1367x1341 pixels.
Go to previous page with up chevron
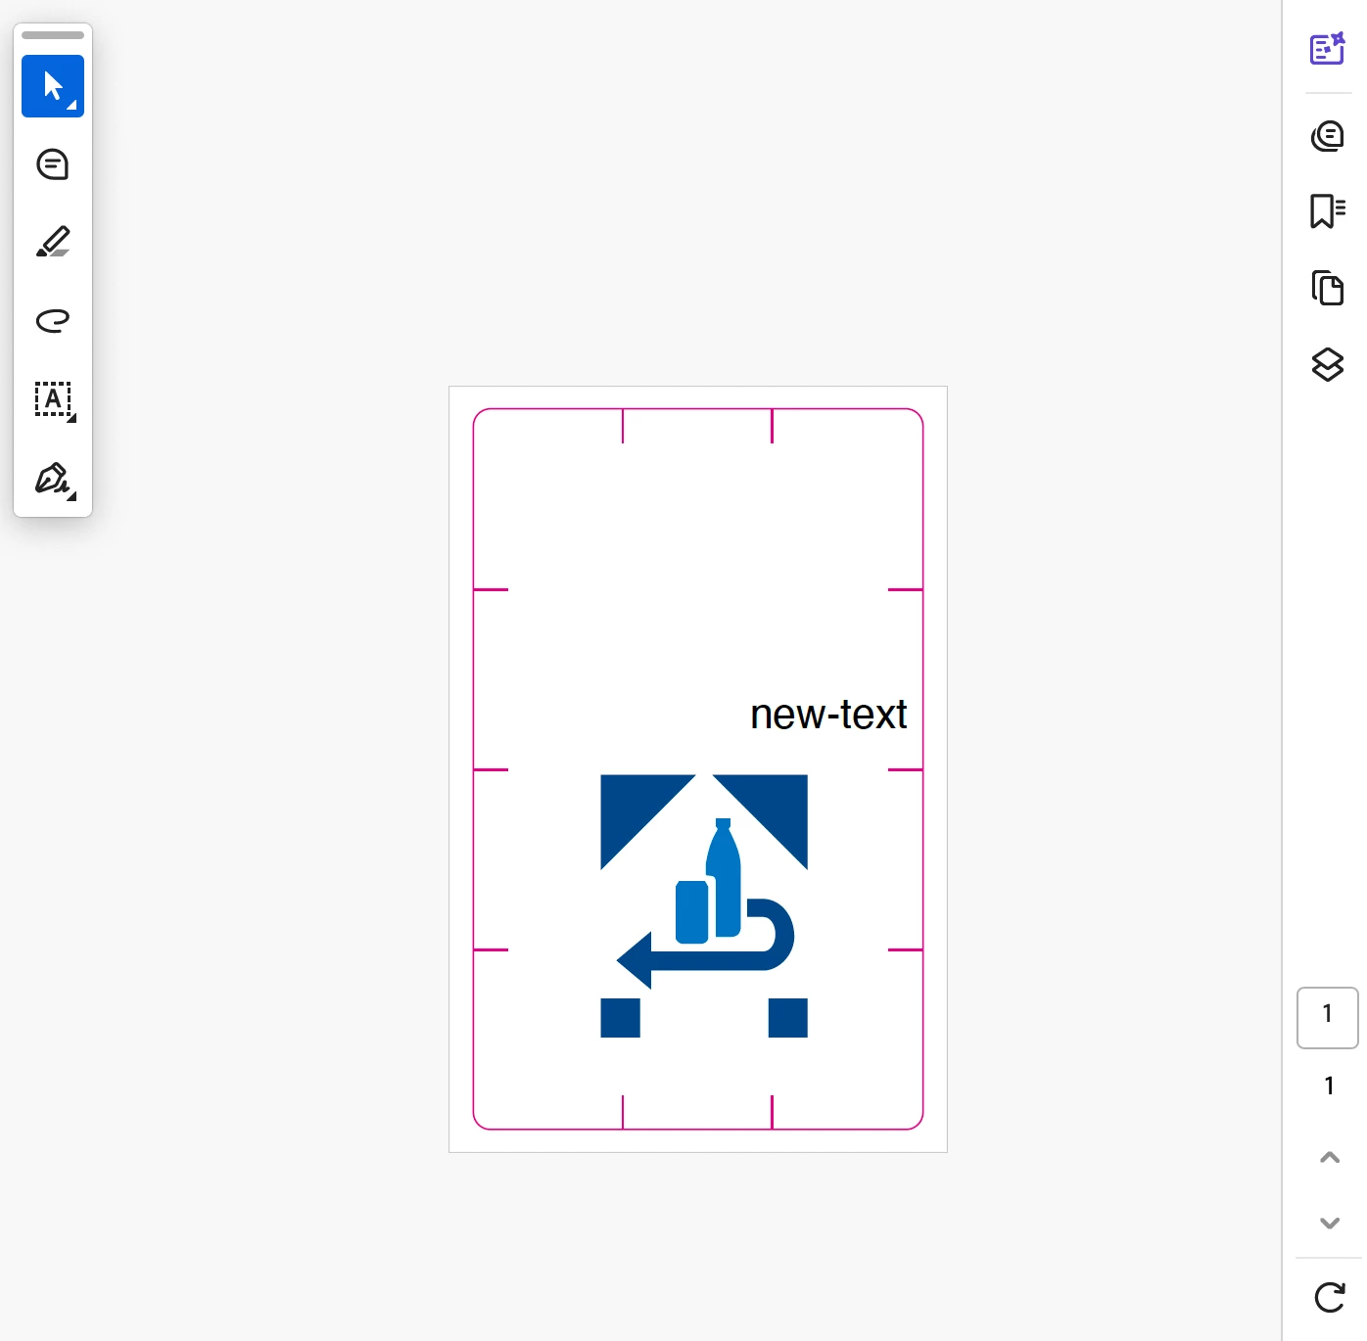(x=1329, y=1158)
